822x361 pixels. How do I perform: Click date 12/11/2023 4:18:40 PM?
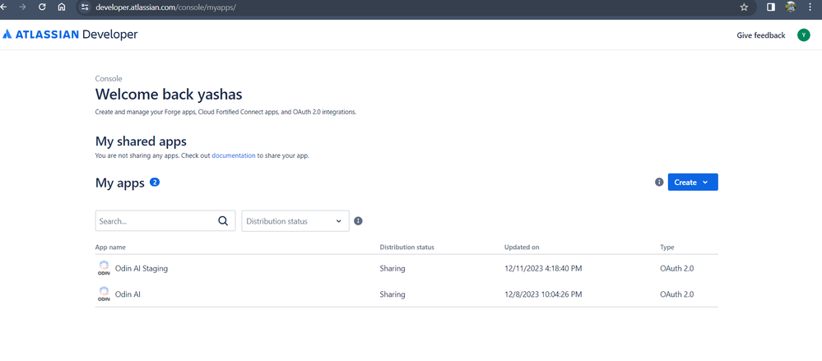(543, 268)
